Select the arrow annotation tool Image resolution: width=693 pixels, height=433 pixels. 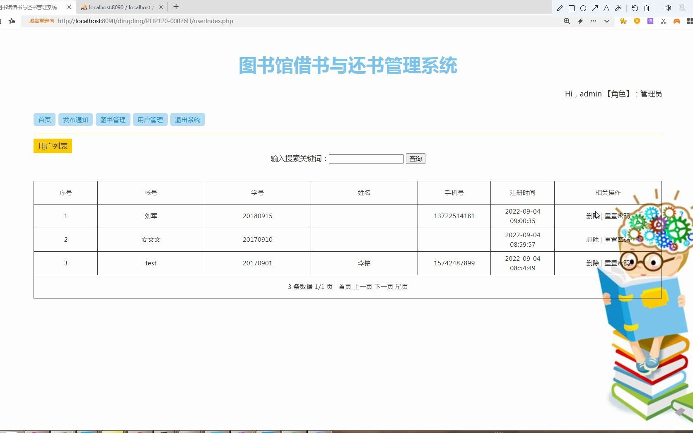tap(595, 8)
